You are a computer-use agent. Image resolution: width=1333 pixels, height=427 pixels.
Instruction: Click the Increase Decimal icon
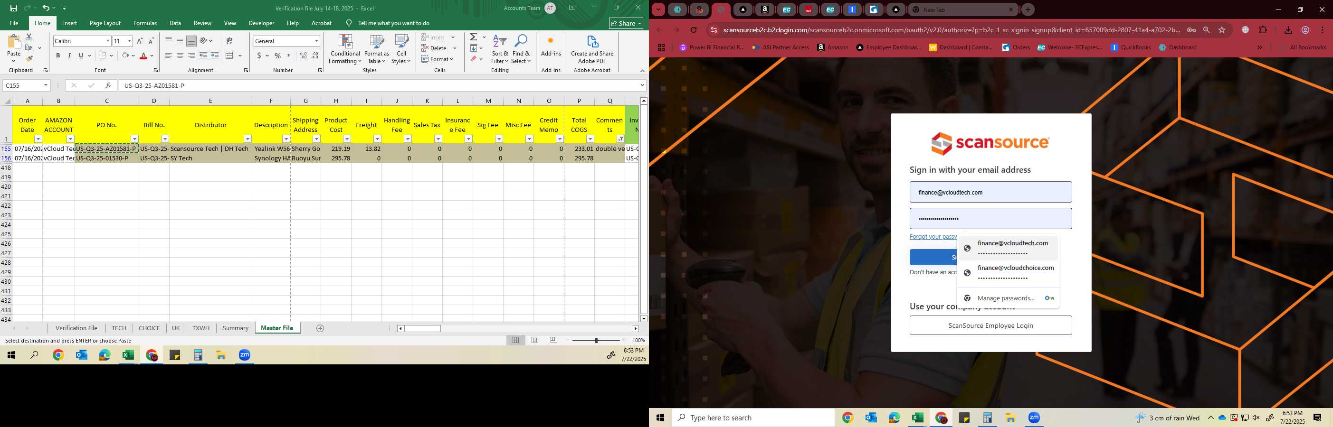[303, 56]
